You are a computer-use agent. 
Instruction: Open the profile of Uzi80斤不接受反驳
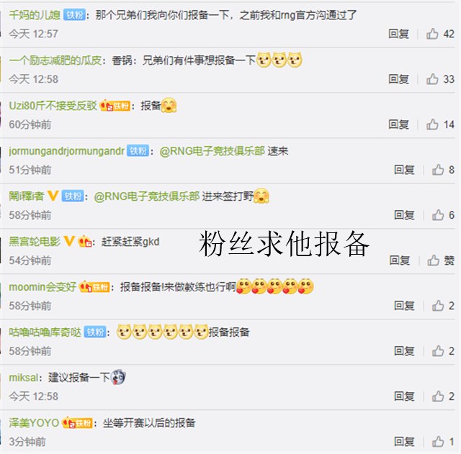(x=53, y=106)
